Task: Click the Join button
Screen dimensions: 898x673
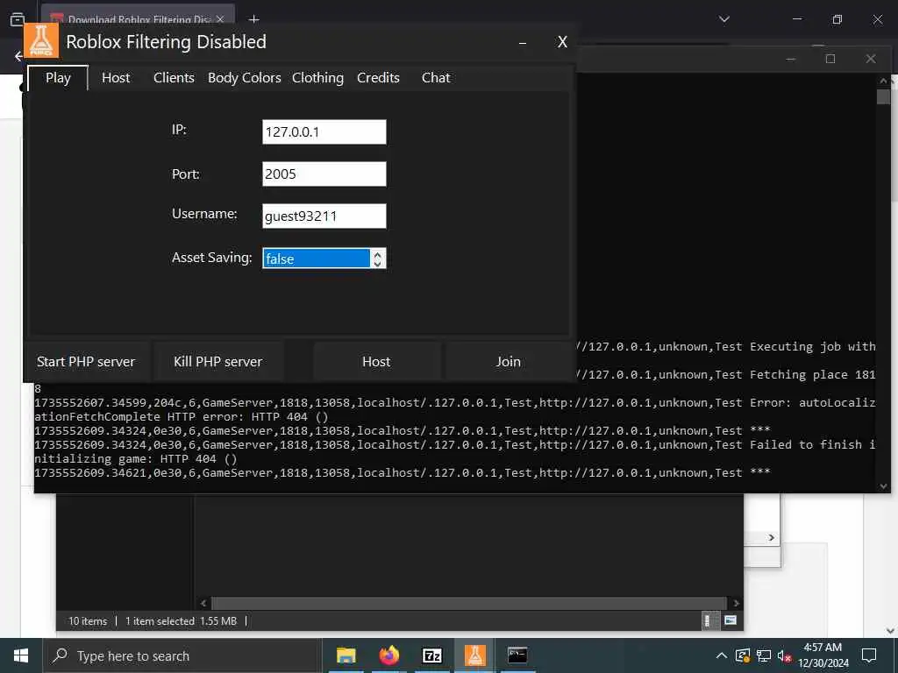Action: click(508, 362)
